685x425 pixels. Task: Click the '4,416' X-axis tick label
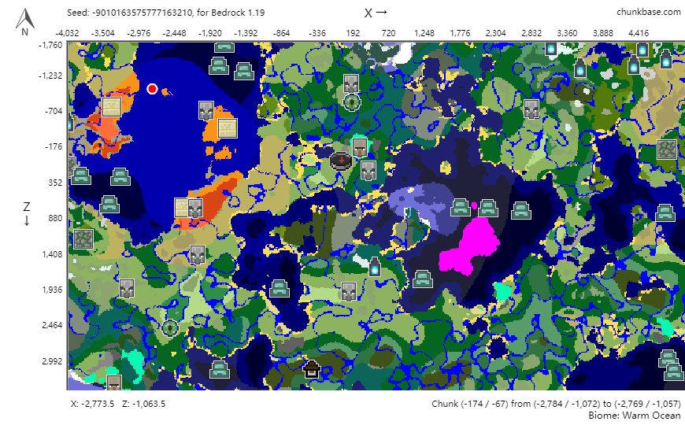point(639,33)
